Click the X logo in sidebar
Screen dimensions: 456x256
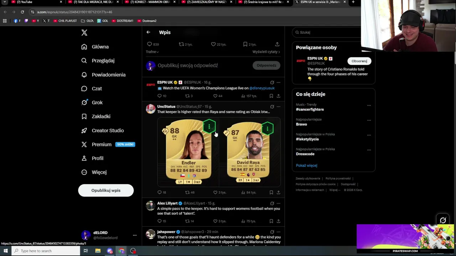tap(84, 33)
